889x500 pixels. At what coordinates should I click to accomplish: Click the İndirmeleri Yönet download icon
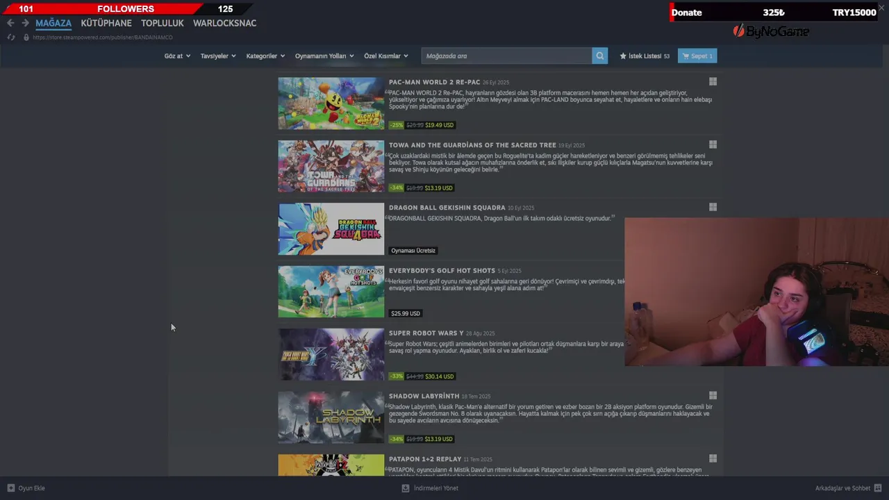point(406,488)
